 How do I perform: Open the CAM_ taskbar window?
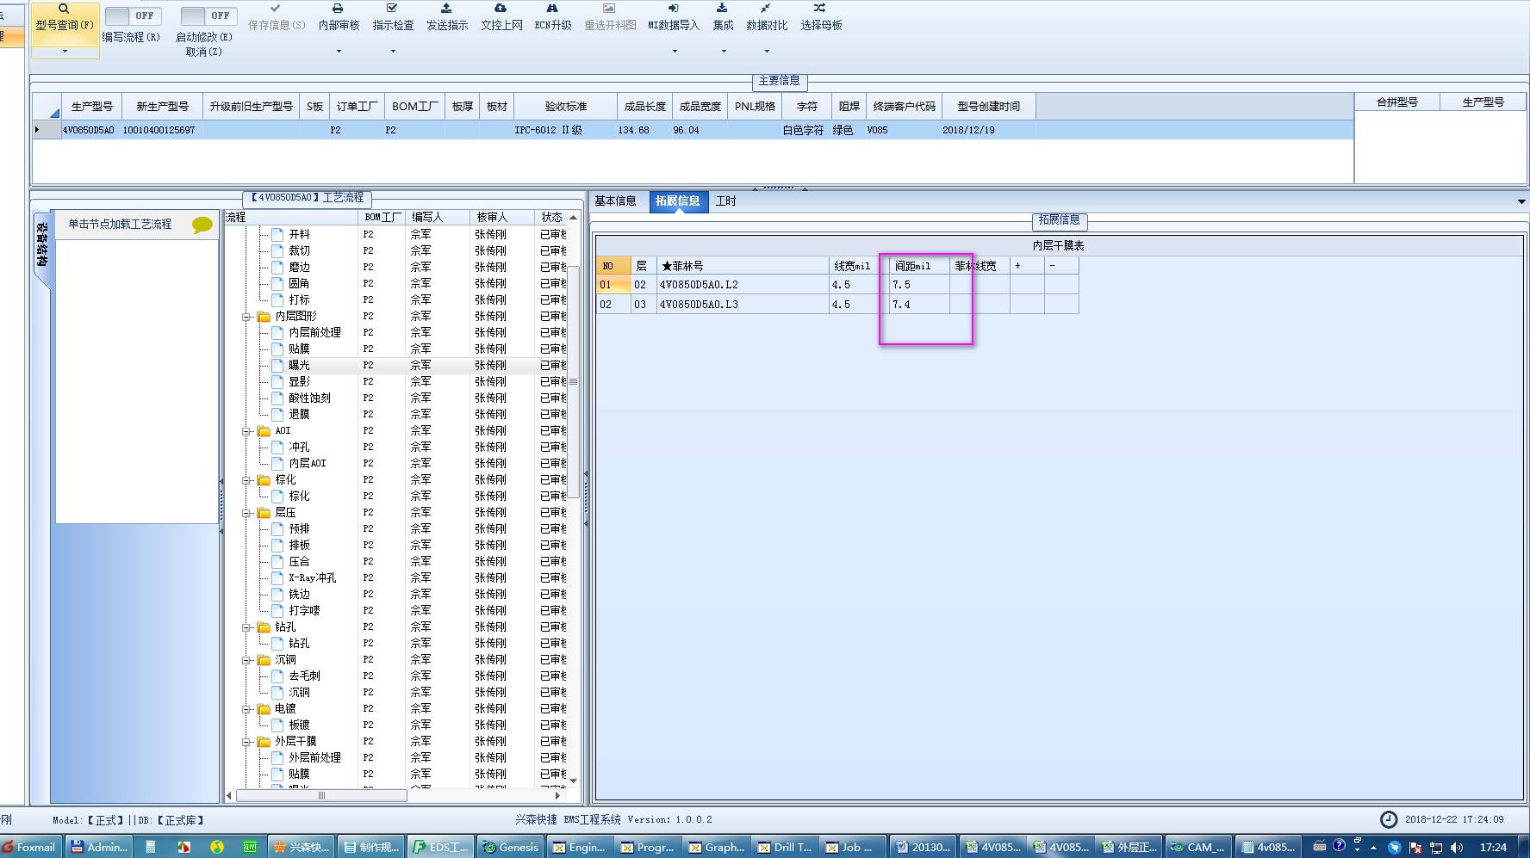pos(1197,847)
